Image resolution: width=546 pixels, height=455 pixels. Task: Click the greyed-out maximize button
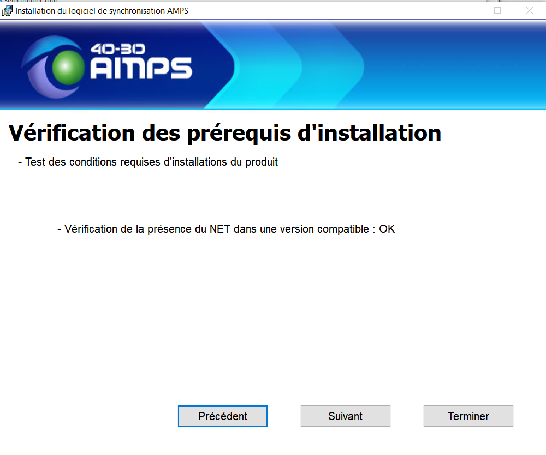click(x=497, y=11)
